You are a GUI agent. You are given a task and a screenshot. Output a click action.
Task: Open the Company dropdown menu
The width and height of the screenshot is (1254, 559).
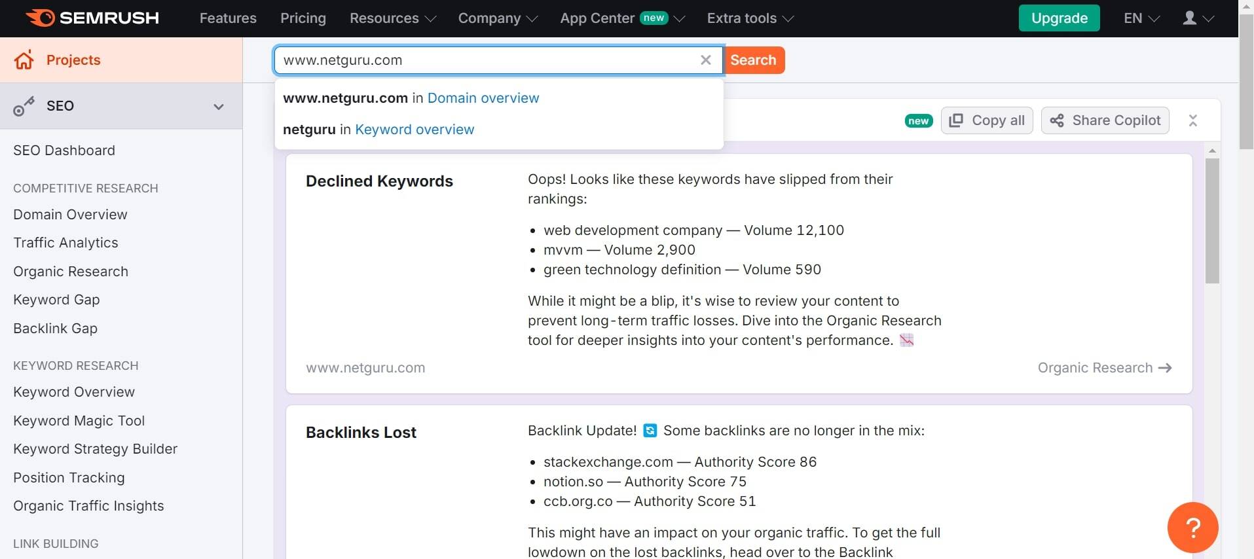497,18
